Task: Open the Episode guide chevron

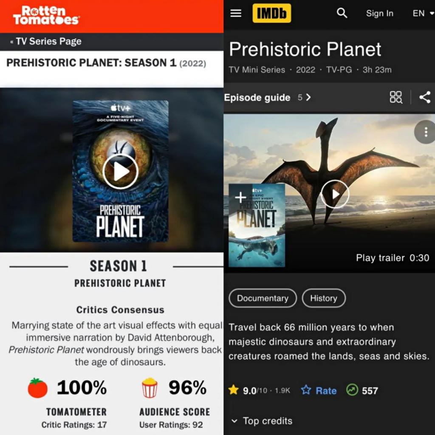Action: [x=308, y=97]
